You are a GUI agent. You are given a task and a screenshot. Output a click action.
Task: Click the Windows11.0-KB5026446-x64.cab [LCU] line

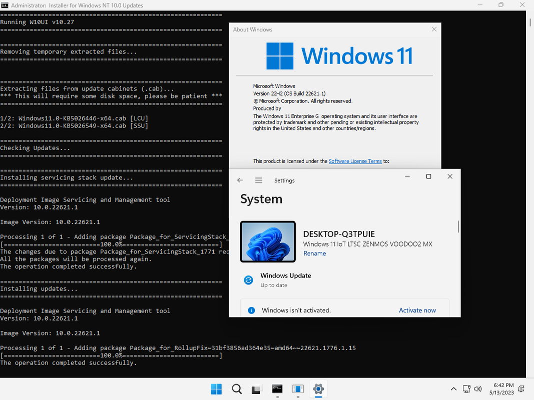click(74, 118)
